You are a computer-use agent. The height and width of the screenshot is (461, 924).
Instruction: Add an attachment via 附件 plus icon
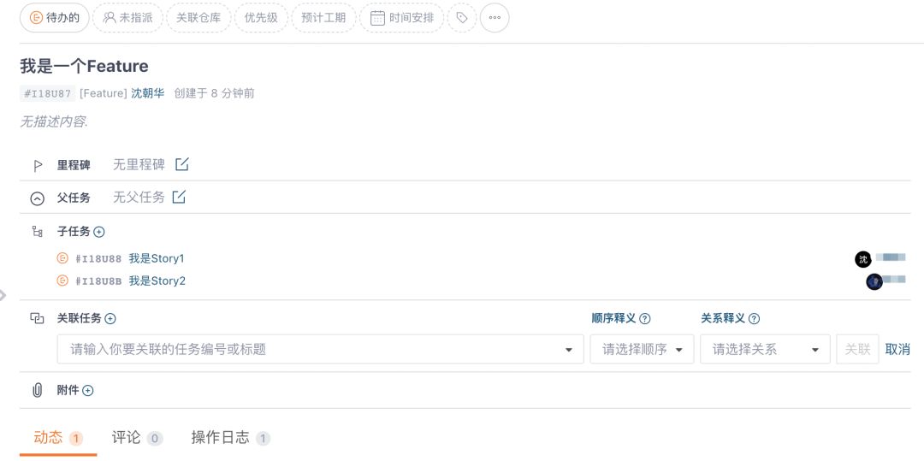coord(88,391)
